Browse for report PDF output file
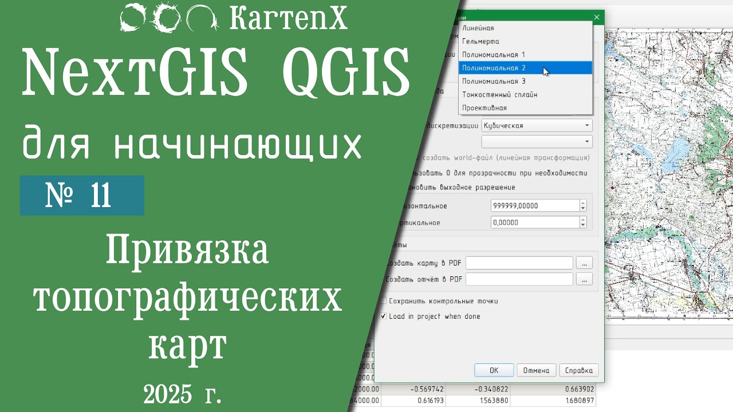The image size is (733, 412). (x=584, y=279)
